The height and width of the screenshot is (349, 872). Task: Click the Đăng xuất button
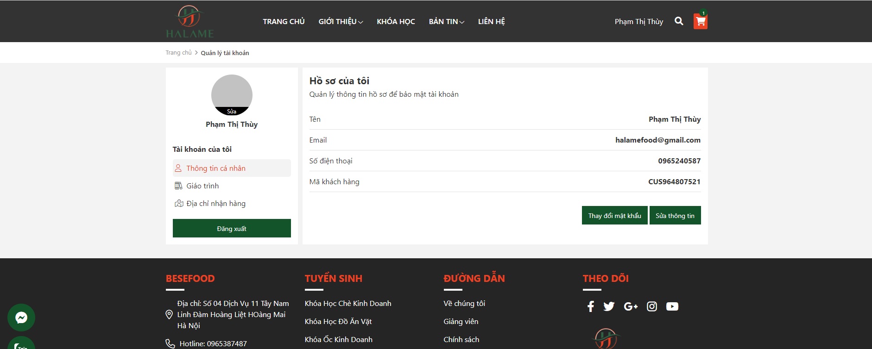click(232, 229)
